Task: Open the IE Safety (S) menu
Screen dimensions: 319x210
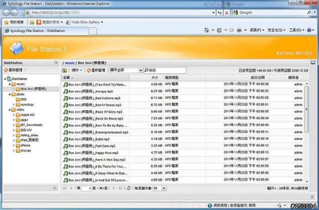Action: (x=277, y=30)
